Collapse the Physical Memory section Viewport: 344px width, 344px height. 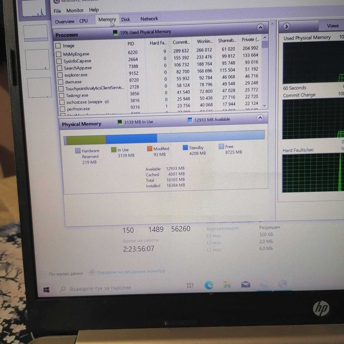pyautogui.click(x=260, y=118)
